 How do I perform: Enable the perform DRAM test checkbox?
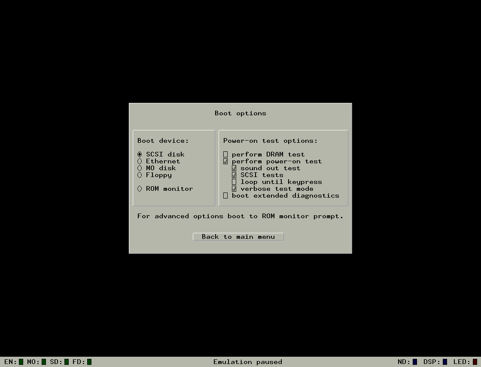tap(225, 154)
